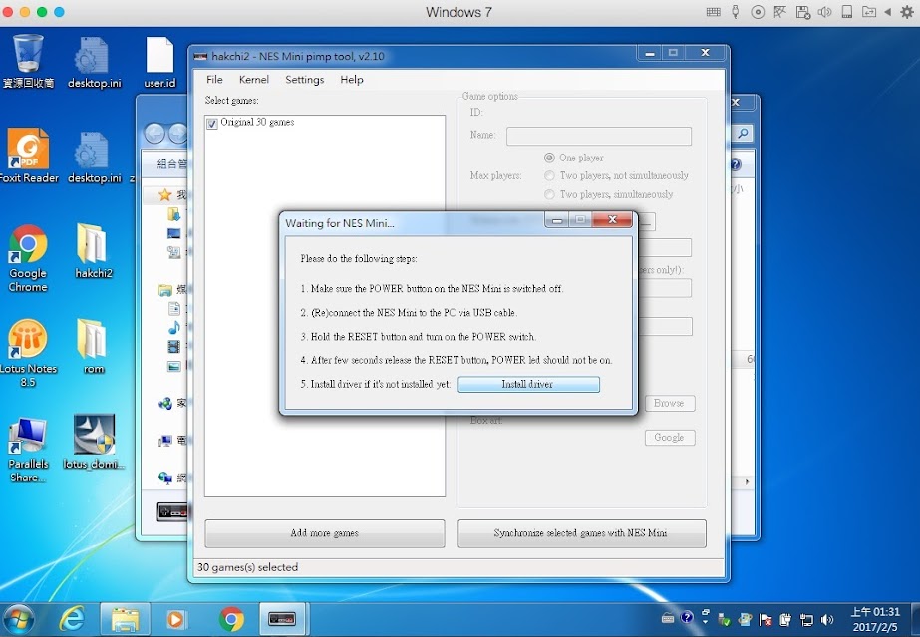Image resolution: width=920 pixels, height=637 pixels.
Task: Select the Parallels Shared Folders shortcut
Action: click(28, 450)
